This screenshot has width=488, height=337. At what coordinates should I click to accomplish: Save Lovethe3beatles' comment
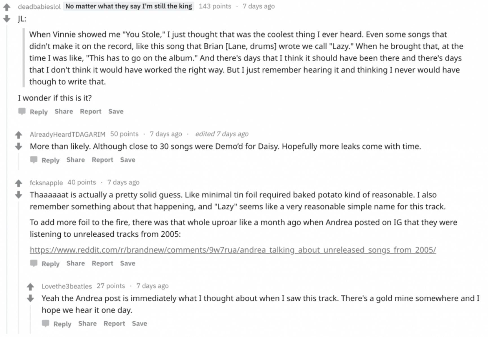[x=140, y=323]
